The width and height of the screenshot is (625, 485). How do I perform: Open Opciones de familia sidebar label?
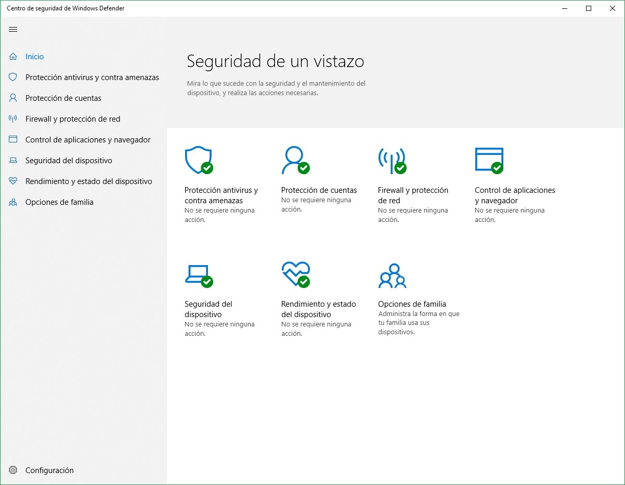(59, 202)
